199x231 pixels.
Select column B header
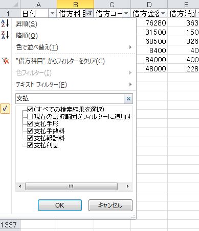point(75,4)
